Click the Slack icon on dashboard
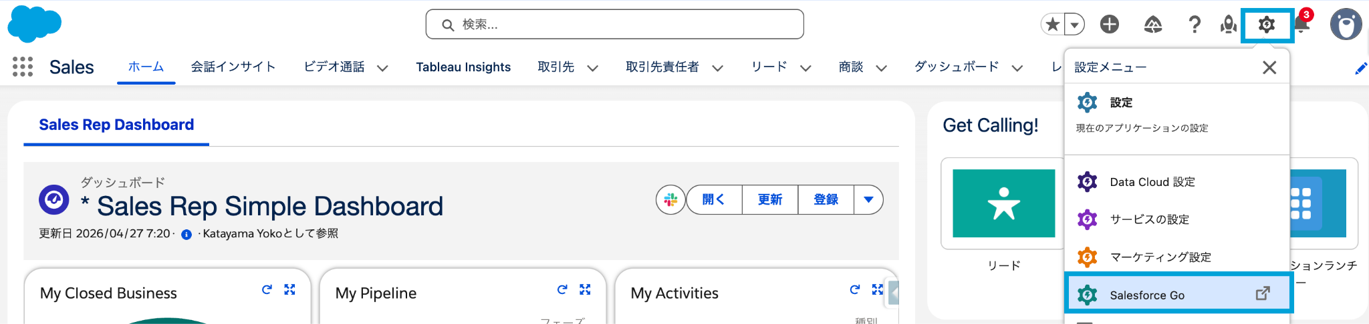 (x=670, y=199)
